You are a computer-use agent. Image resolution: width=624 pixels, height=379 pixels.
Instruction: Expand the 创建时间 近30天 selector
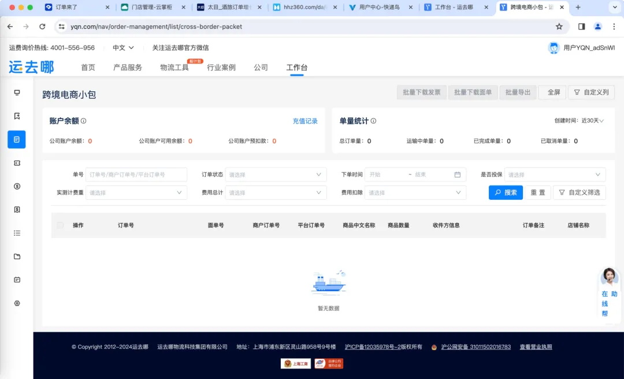pos(593,121)
